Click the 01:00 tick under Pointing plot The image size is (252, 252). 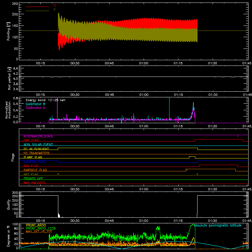coord(144,63)
